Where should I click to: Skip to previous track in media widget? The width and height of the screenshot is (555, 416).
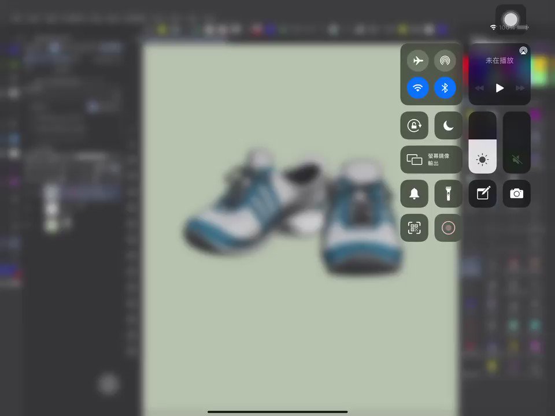click(479, 88)
